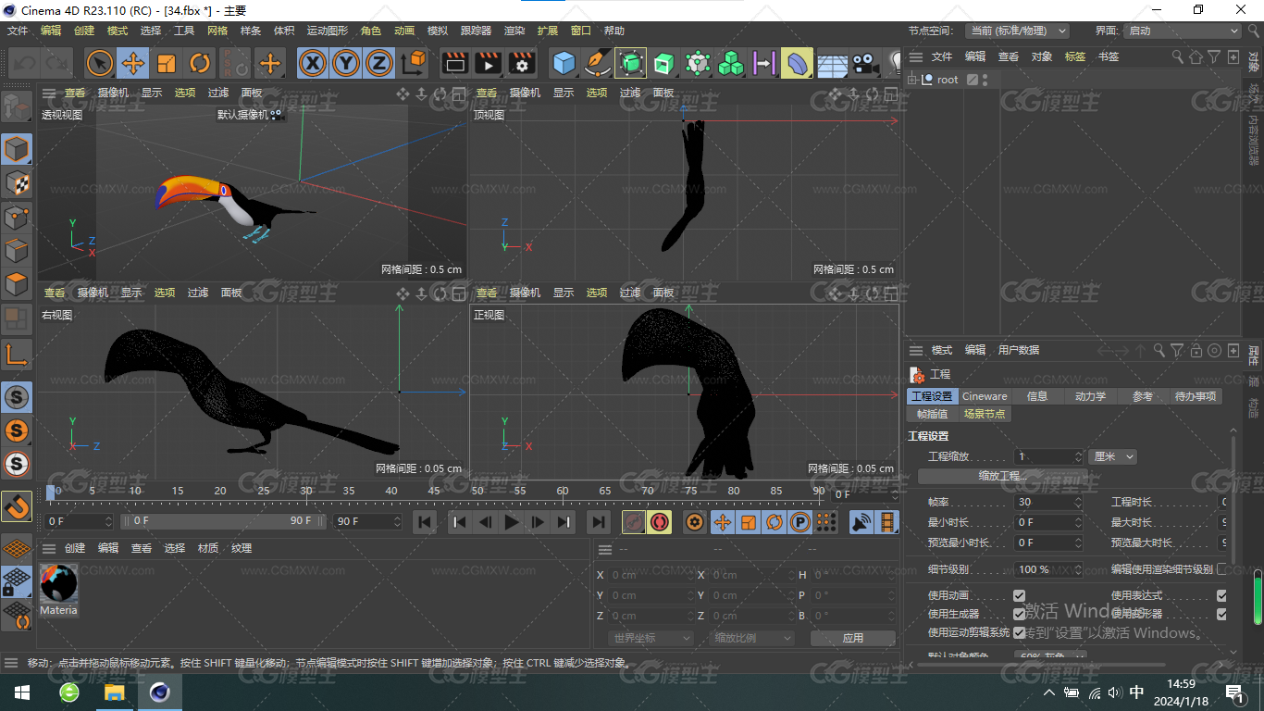Toggle the Y axis lock
The height and width of the screenshot is (711, 1264).
346,63
